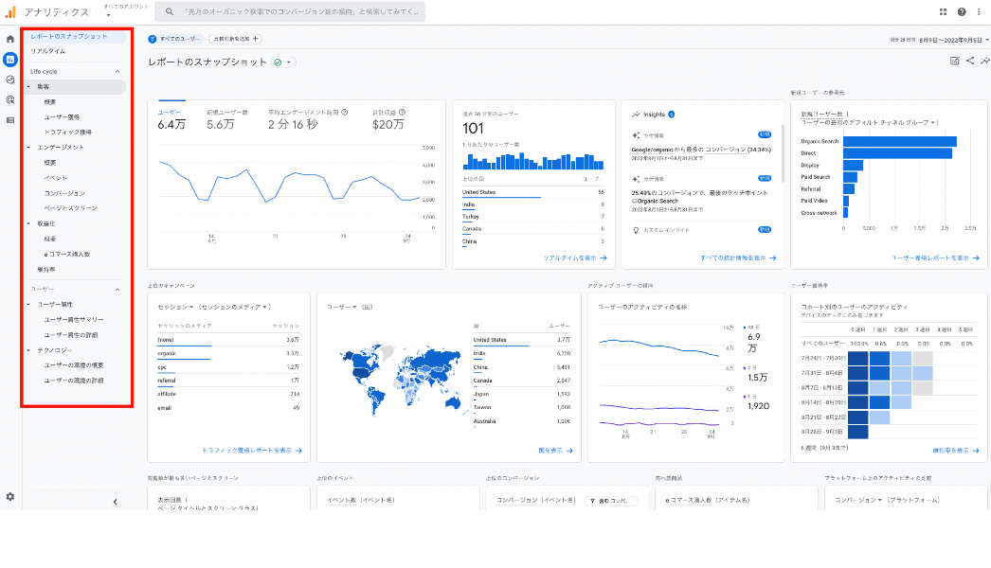Click the blue count badge beside Insights

(x=671, y=115)
